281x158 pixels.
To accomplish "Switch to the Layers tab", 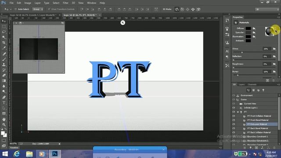I will [241, 85].
